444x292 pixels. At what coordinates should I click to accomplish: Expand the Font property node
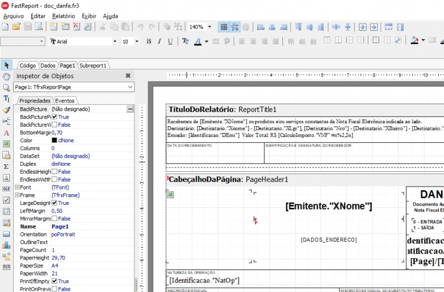point(17,187)
